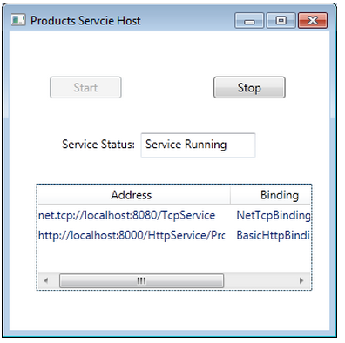Viewport: 345px width, 343px height.
Task: Click the NetTcpBinding cell
Action: tap(274, 215)
